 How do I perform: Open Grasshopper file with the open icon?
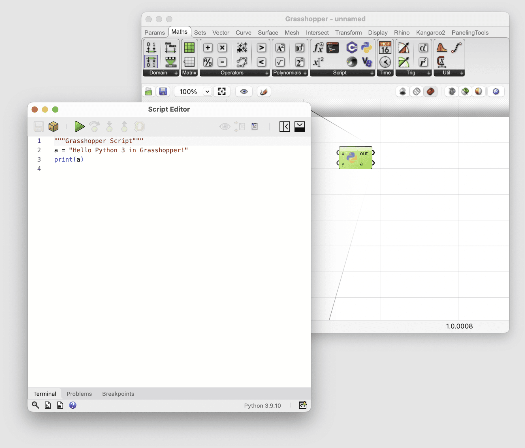pos(148,91)
